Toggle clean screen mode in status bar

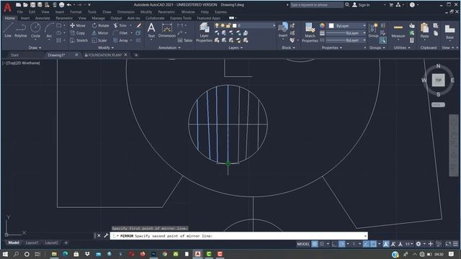point(448,244)
